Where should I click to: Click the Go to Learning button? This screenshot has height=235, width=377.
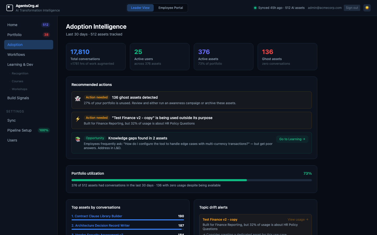(292, 139)
